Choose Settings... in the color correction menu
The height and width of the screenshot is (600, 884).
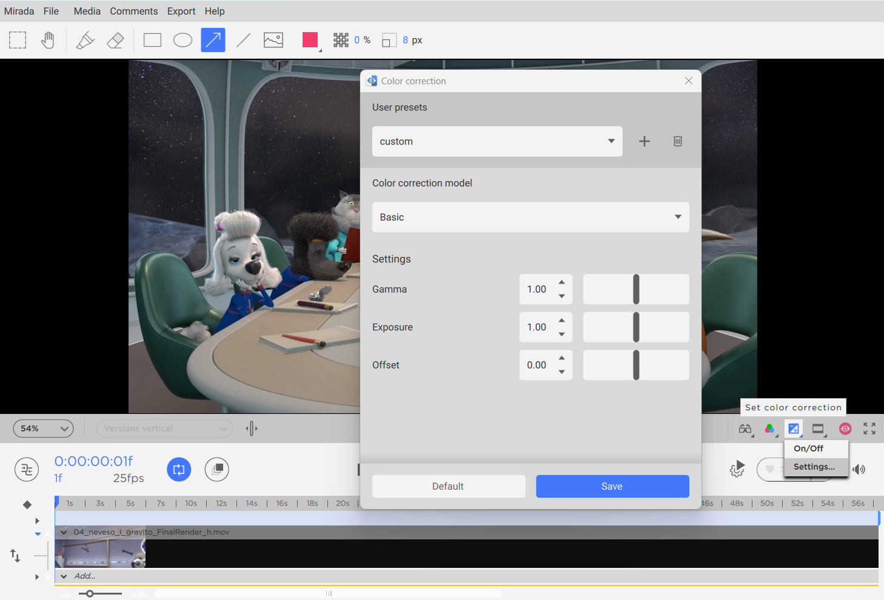tap(816, 467)
